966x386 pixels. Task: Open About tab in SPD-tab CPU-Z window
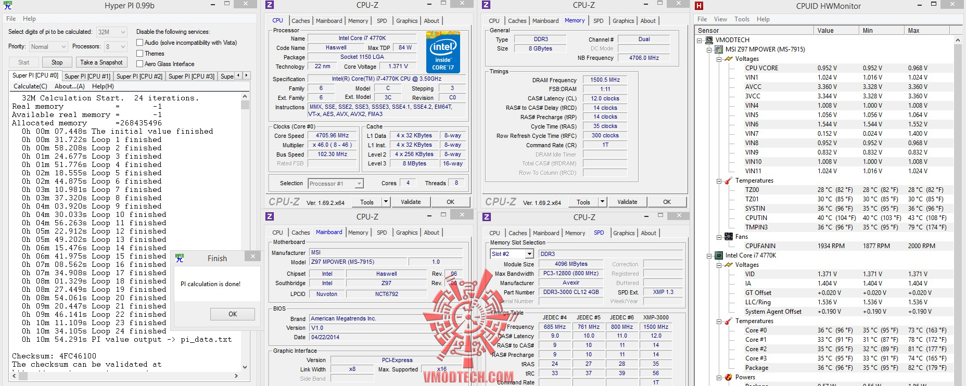pos(649,233)
